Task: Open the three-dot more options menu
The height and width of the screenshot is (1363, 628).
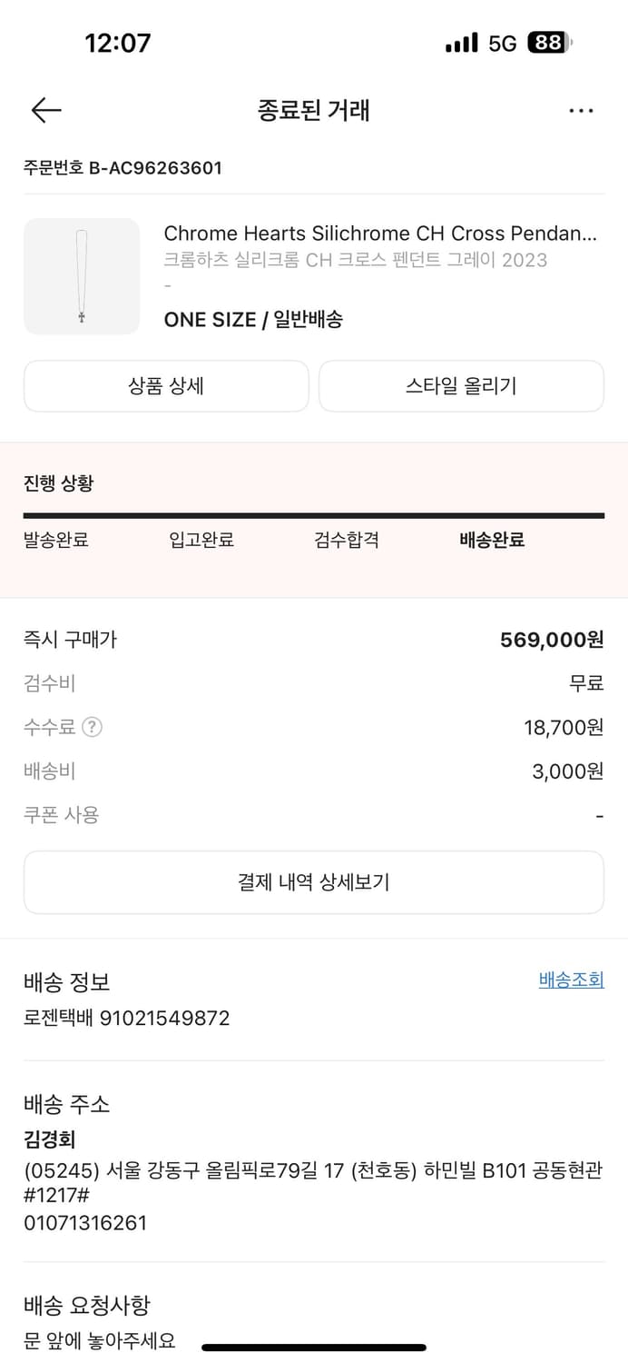Action: click(x=581, y=110)
